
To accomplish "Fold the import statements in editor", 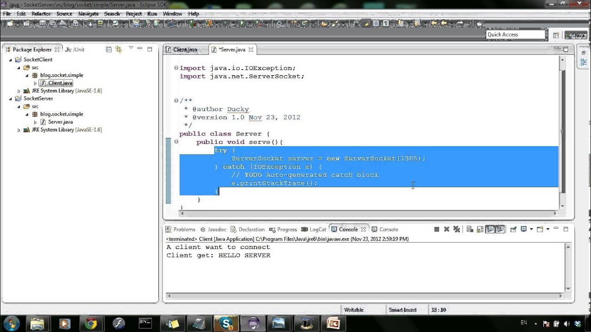I will [x=176, y=68].
